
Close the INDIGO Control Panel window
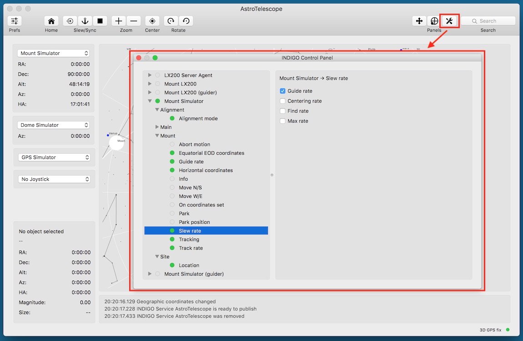pos(139,58)
